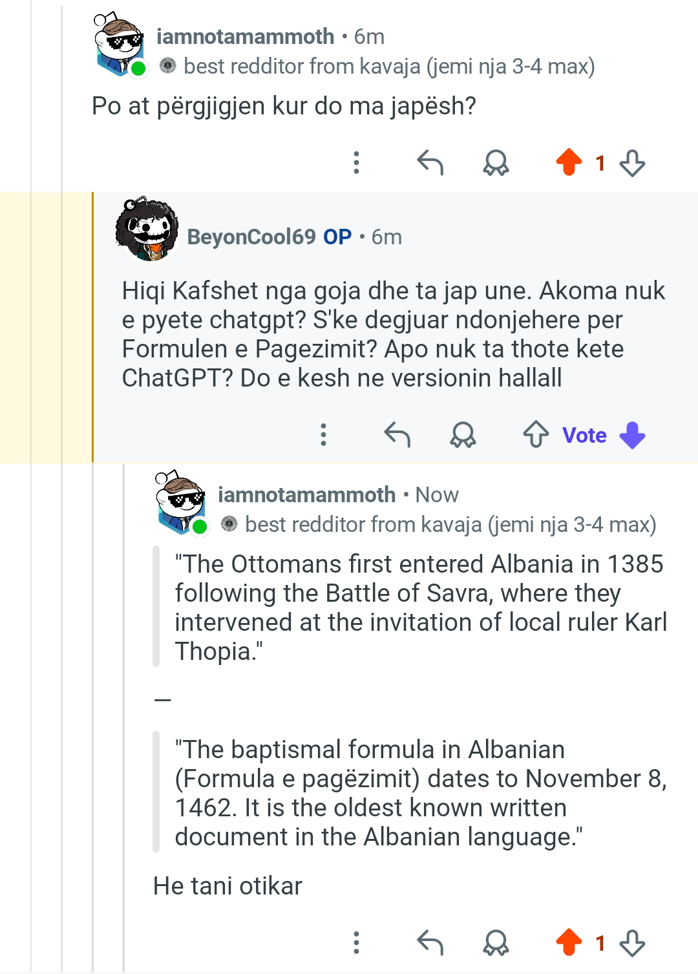Upvote BeyonCool69's comment

[x=536, y=434]
